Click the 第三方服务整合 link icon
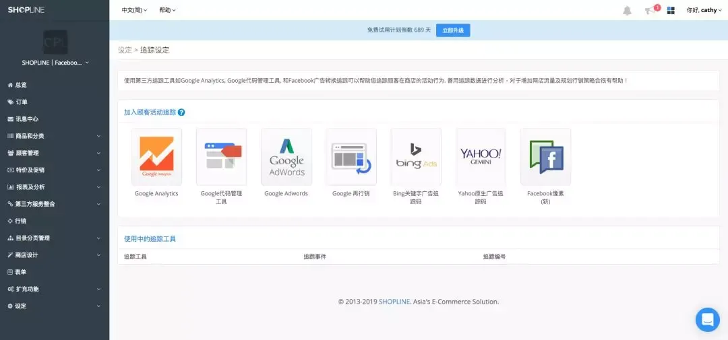 [10, 204]
